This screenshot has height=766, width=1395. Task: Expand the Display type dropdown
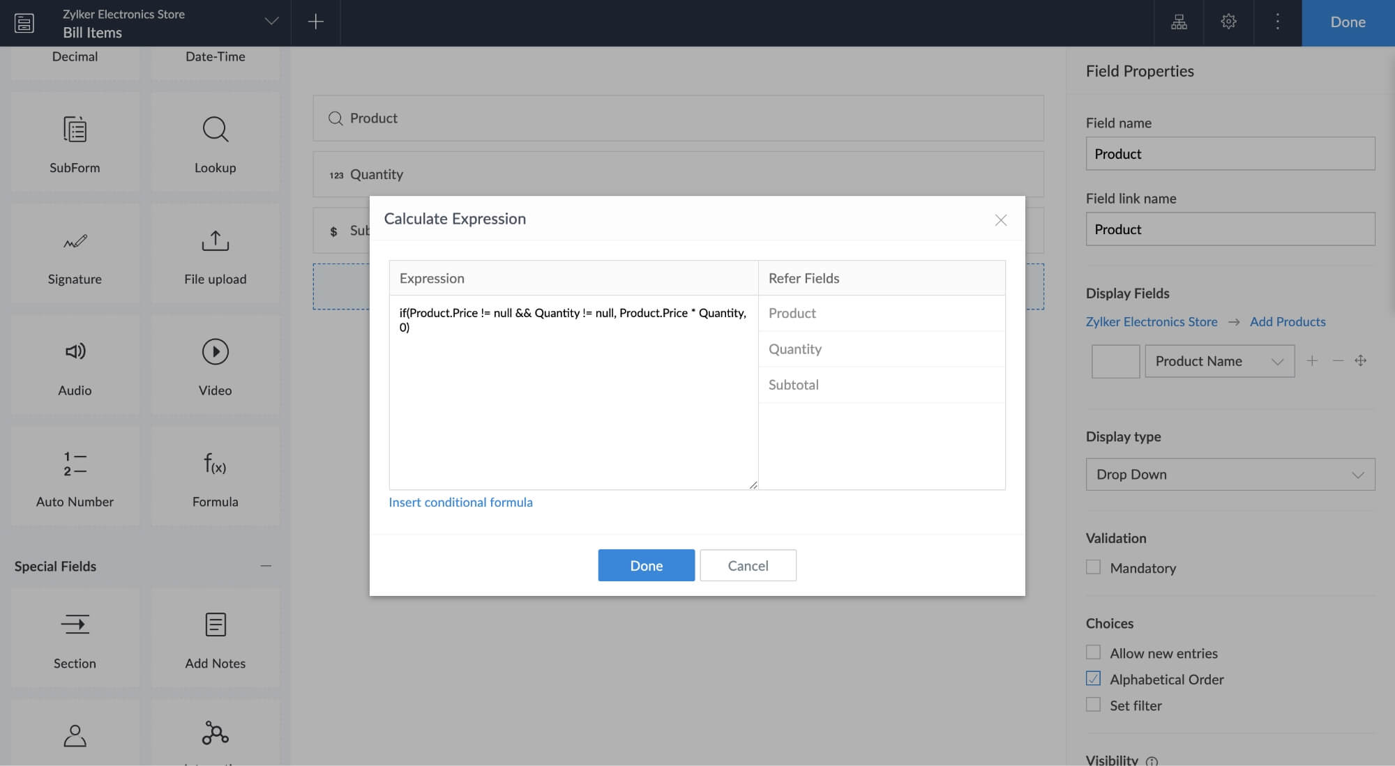click(x=1230, y=473)
